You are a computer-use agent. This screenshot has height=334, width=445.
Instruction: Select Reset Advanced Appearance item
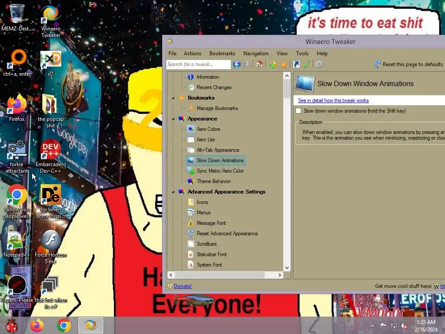click(227, 234)
